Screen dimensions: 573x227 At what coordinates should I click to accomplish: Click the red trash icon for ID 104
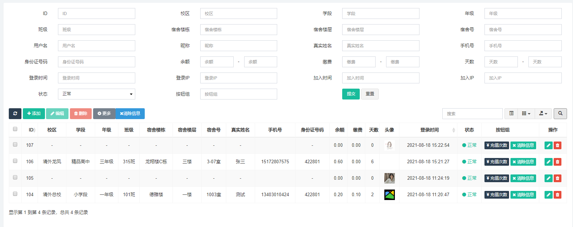(x=558, y=195)
